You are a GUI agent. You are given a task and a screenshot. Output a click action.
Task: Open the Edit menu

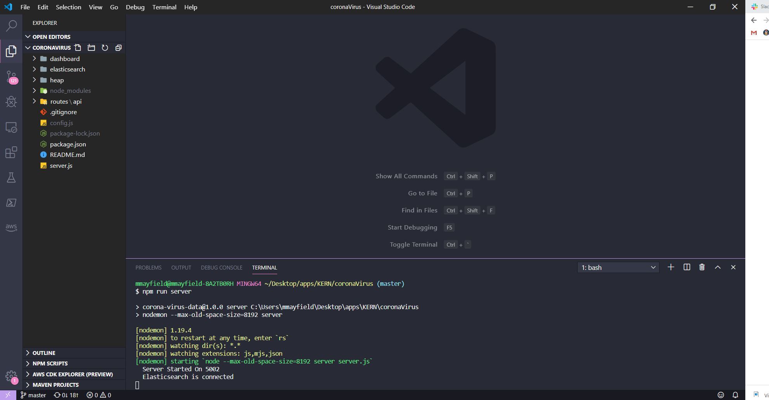click(43, 7)
